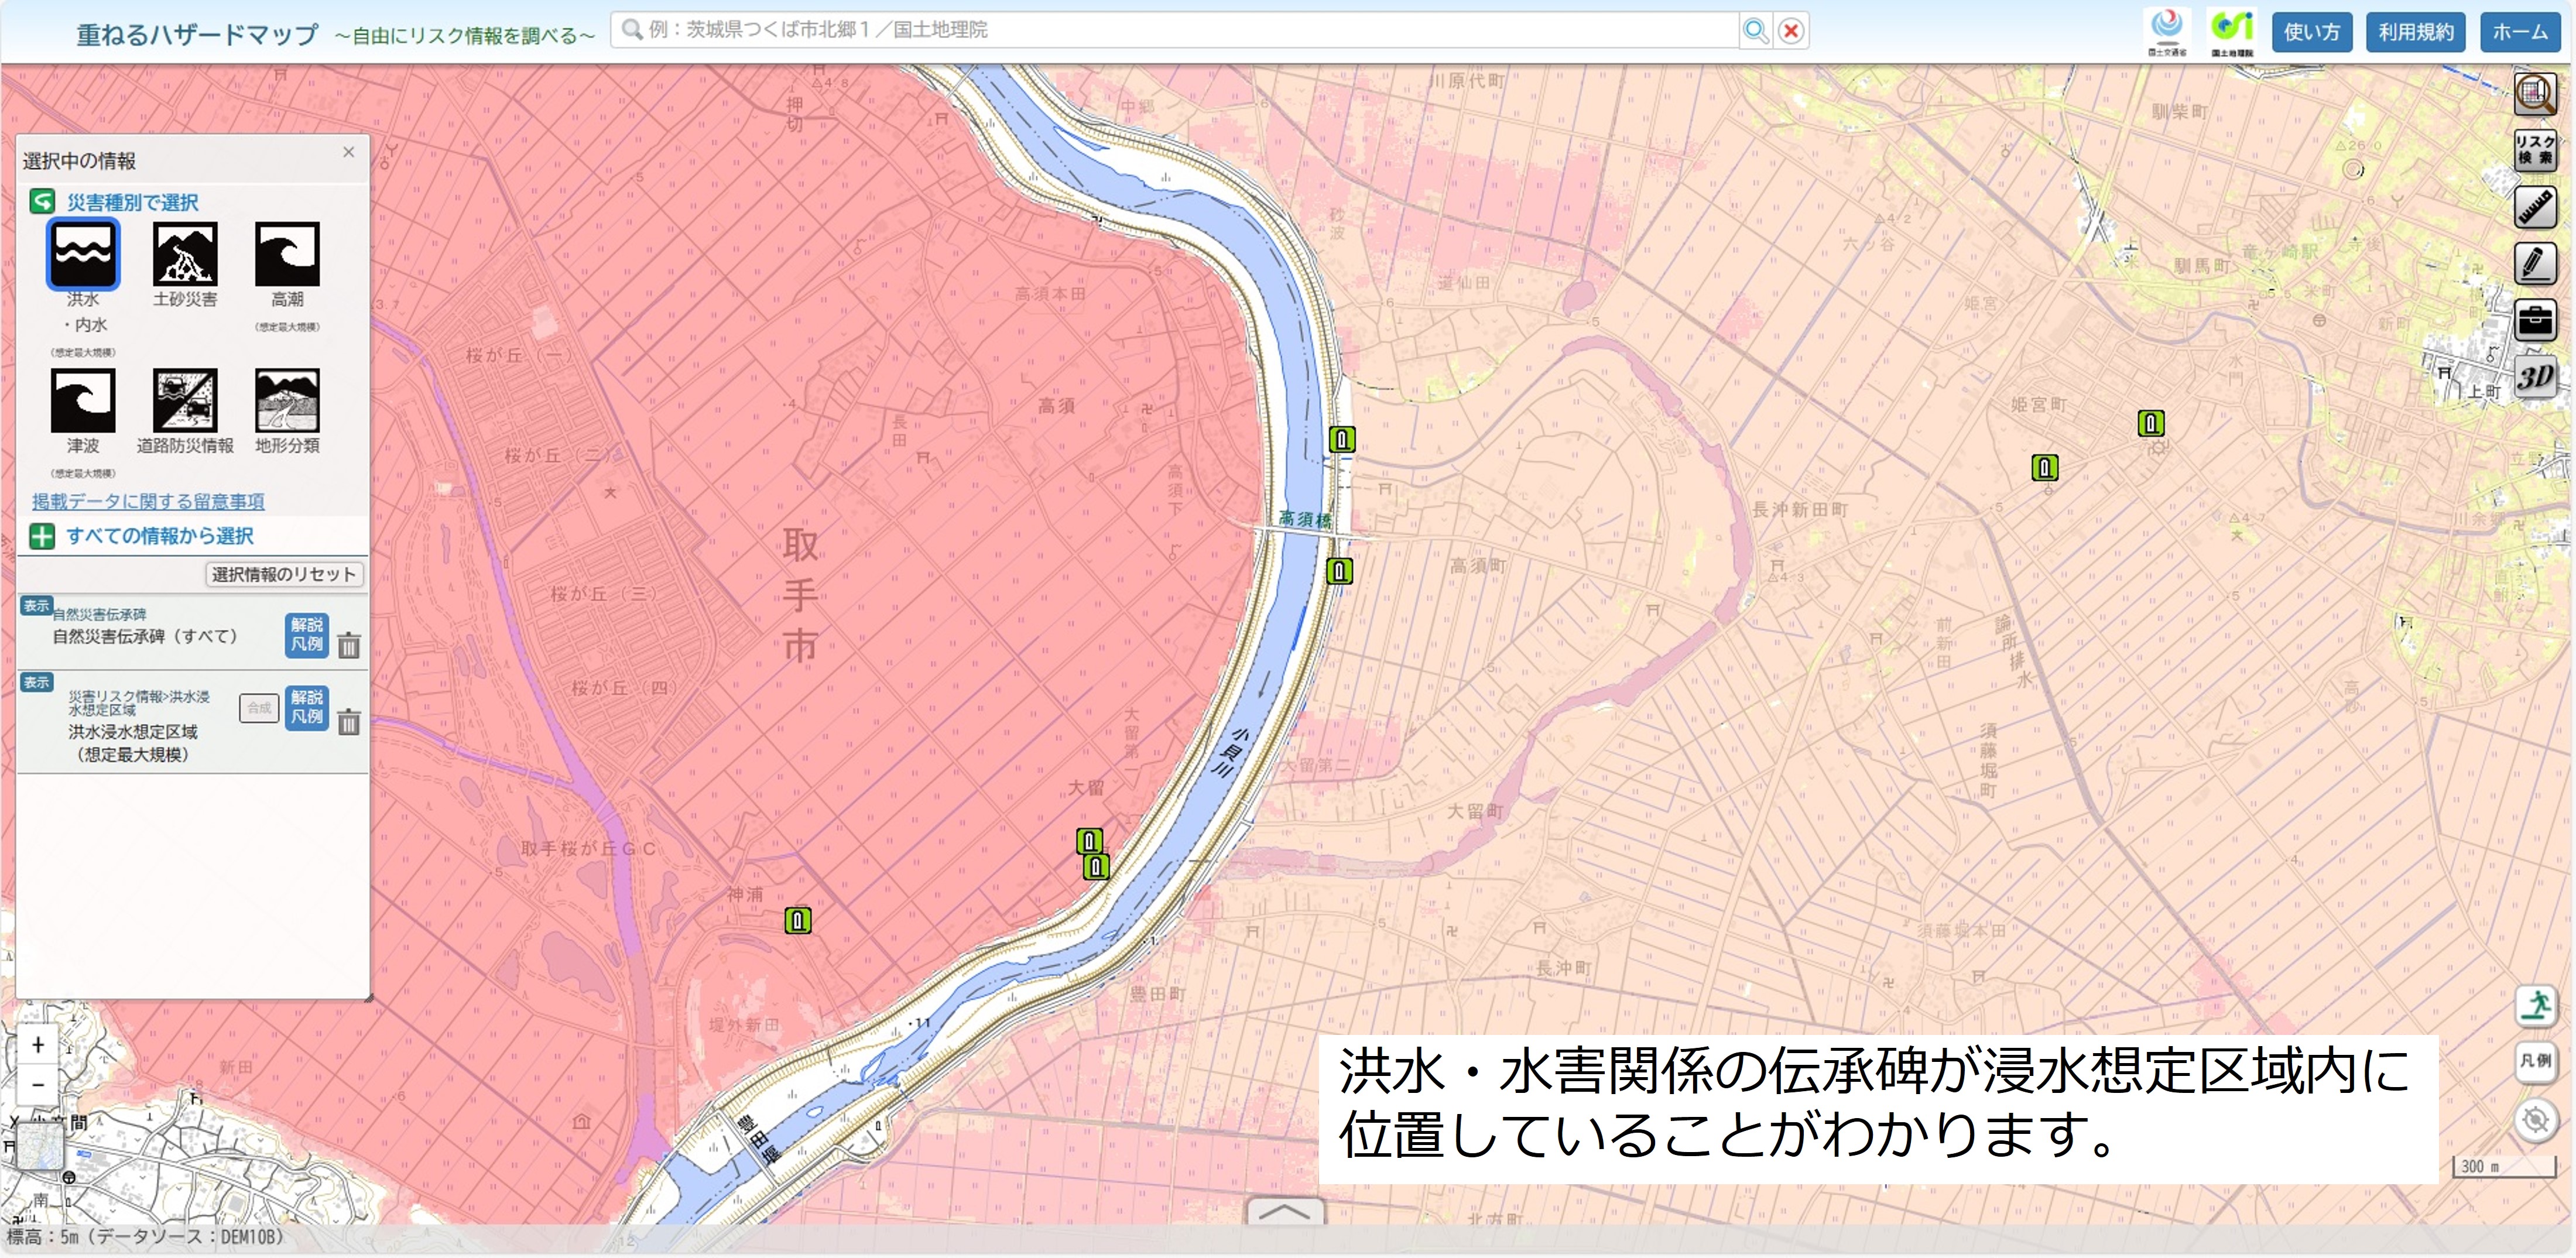Expand the すべての情報から選択 section
Screen dimensions: 2576x1258
(x=42, y=536)
